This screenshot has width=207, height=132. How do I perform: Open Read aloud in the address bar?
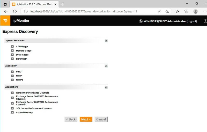click(x=160, y=11)
